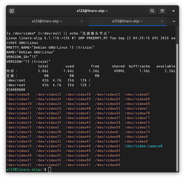Click the window title a123@linaro-alip
This screenshot has height=179, width=185.
[x=92, y=11]
